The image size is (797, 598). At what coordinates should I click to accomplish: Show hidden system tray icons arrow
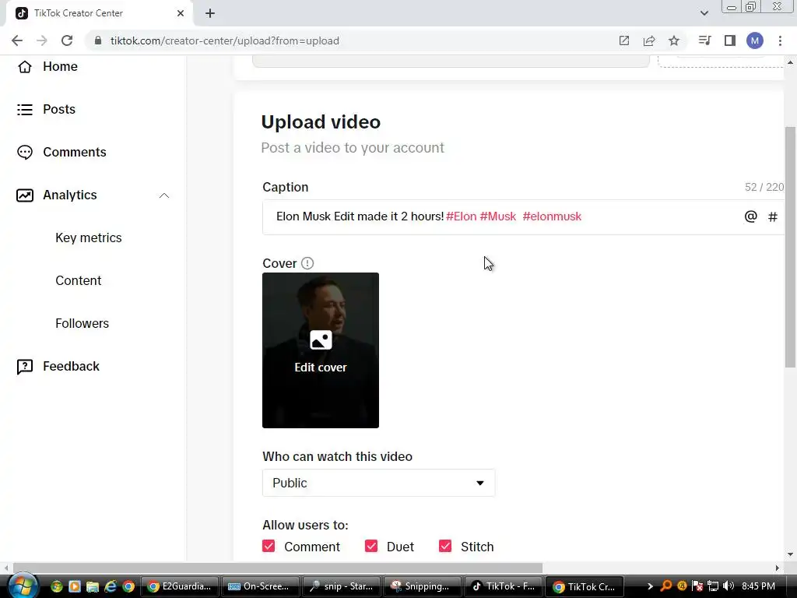click(x=650, y=586)
